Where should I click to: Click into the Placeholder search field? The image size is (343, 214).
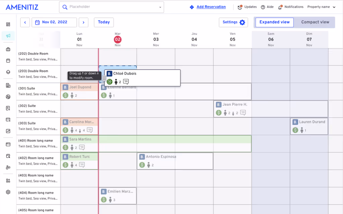click(x=112, y=7)
